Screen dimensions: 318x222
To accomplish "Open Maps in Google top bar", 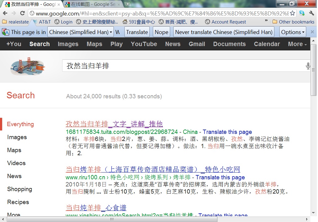I will pos(95,44).
